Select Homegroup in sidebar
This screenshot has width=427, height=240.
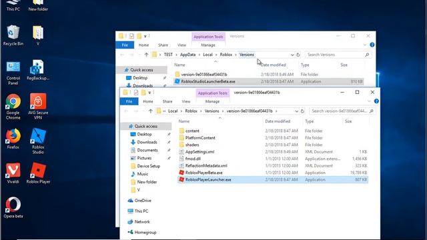tap(145, 233)
